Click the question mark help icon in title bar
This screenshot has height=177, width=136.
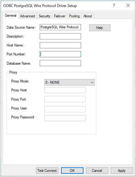pos(114,6)
